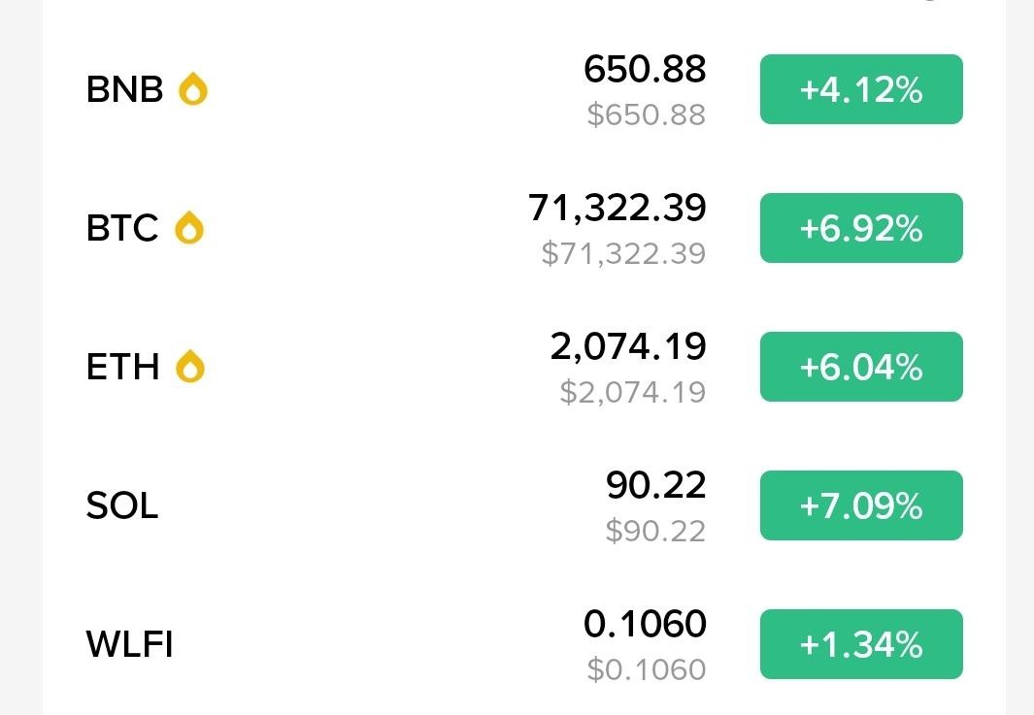Toggle the +4.12% change badge for BNB
The image size is (1034, 715).
pyautogui.click(x=860, y=89)
